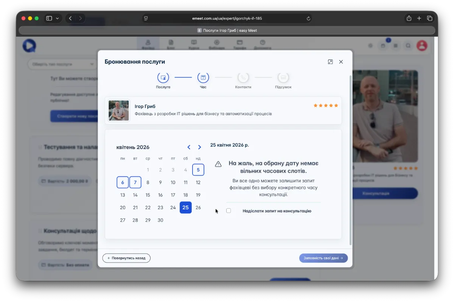Viewport: 454px width, 302px height.
Task: Select April 7 in calendar
Action: tap(135, 182)
